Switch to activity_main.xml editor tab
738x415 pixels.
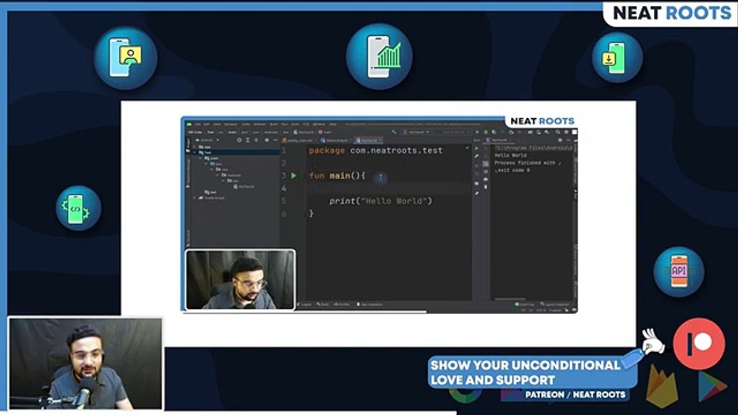coord(298,140)
